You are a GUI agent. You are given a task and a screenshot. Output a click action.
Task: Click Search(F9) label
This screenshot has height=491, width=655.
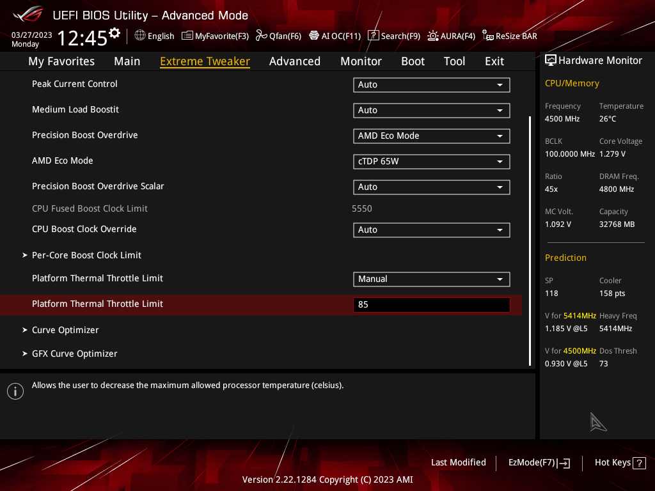coord(400,36)
